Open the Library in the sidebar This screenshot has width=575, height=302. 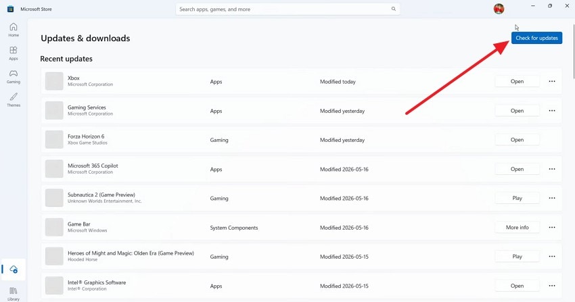(x=14, y=294)
